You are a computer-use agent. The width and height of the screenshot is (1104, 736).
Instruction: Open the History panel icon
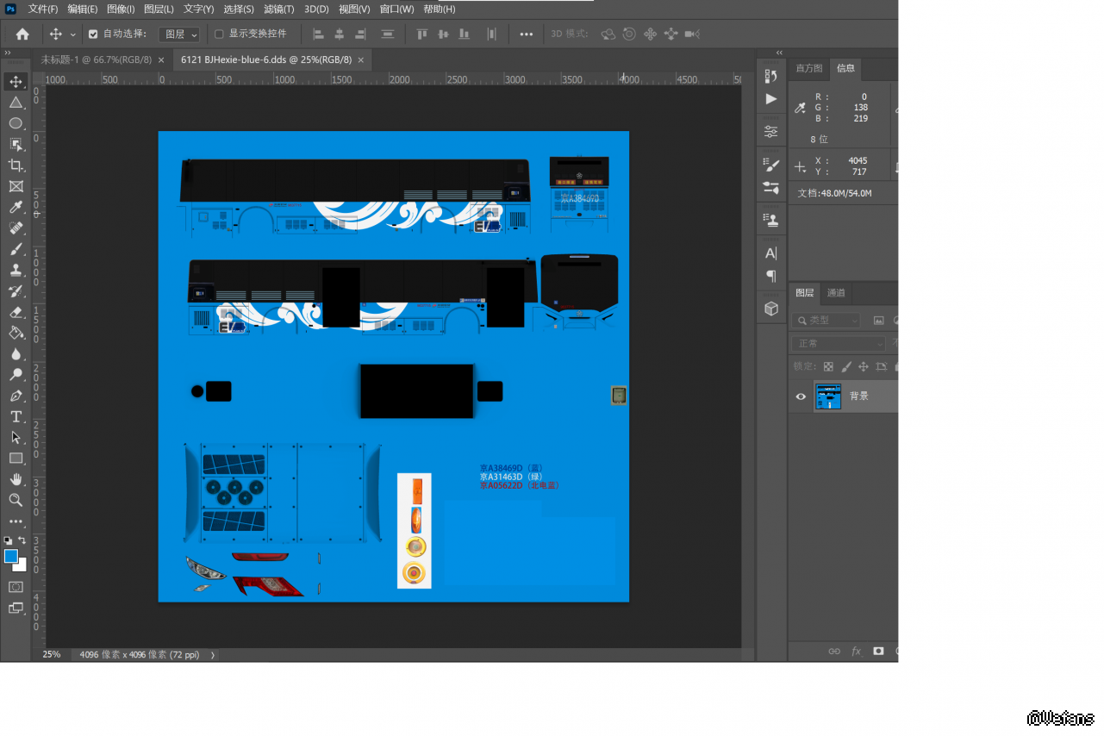coord(771,76)
